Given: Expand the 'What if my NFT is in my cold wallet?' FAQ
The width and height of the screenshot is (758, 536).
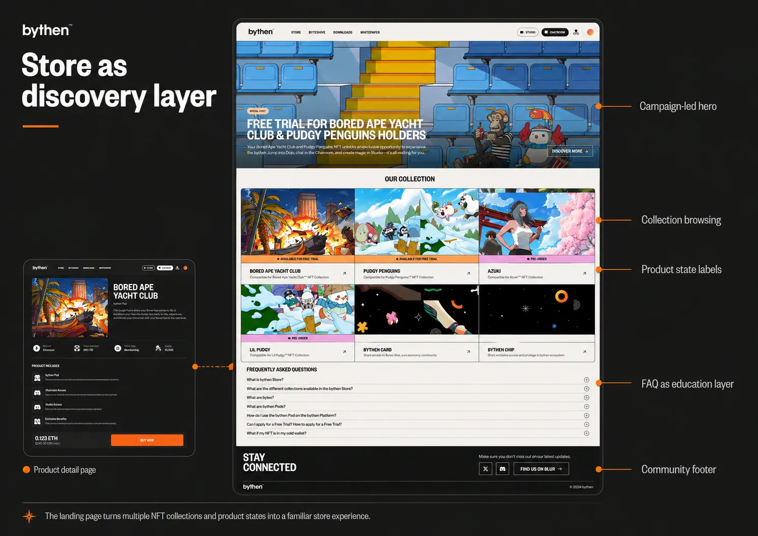Looking at the screenshot, I should coord(418,433).
